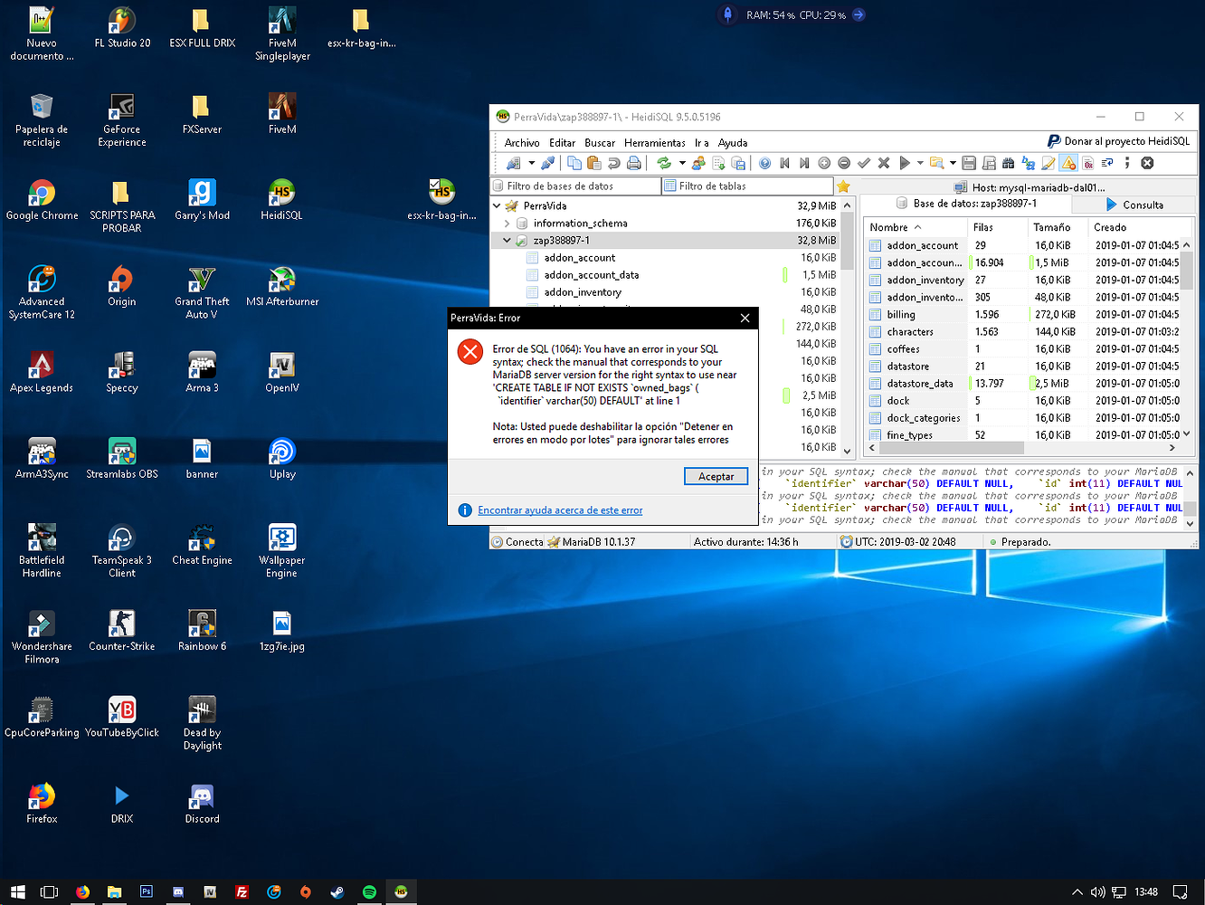
Task: Open the User manager icon in HeidiSQL
Action: click(x=698, y=164)
